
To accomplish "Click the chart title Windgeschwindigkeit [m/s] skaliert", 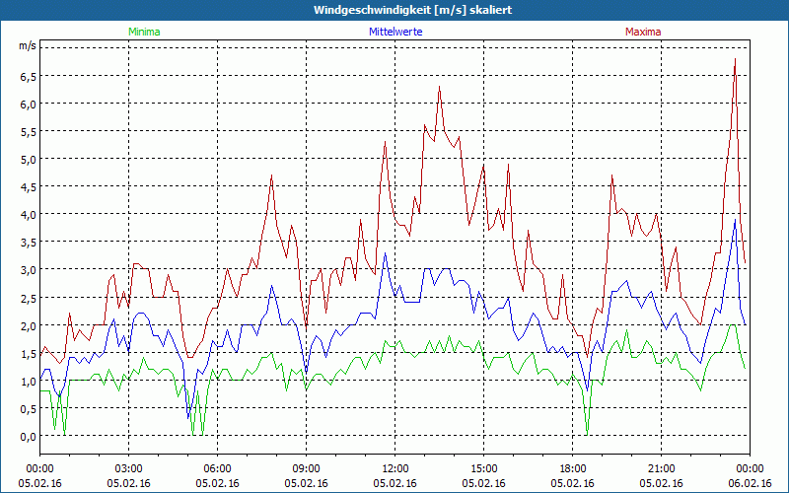I will coord(412,10).
